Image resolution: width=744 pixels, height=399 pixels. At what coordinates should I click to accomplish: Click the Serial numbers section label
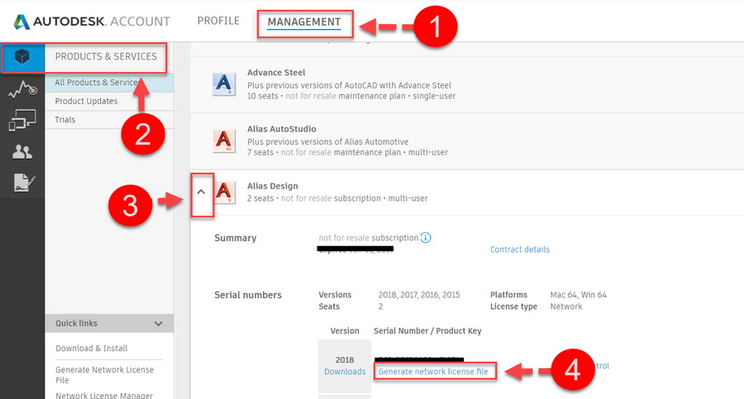click(x=248, y=295)
